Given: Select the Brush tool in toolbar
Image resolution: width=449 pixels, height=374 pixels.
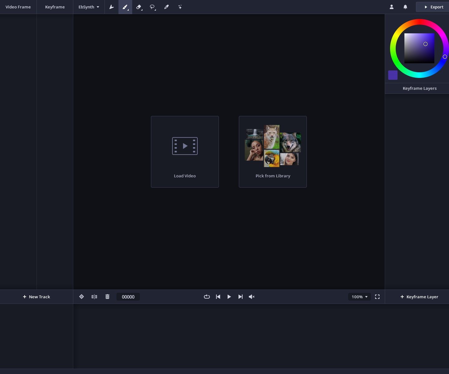Looking at the screenshot, I should pos(125,7).
